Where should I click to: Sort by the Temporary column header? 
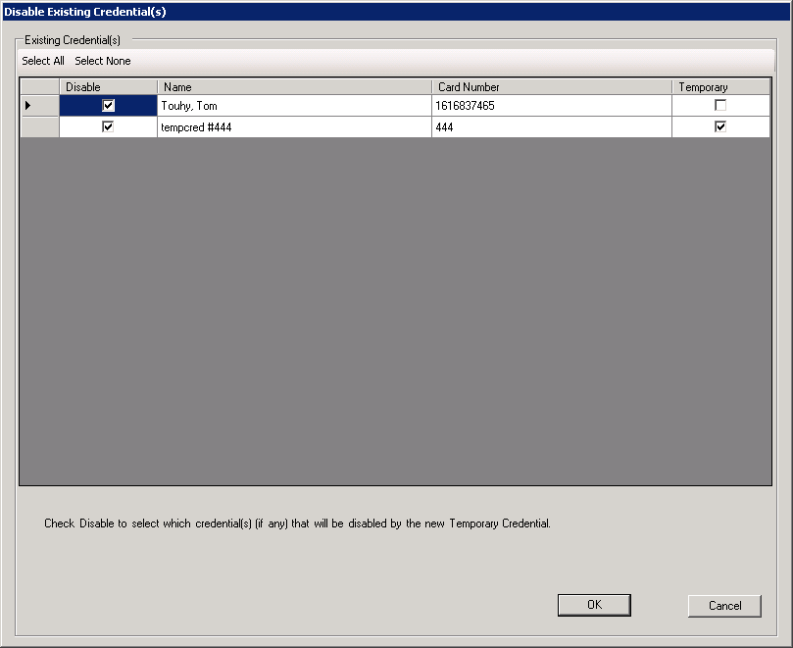[721, 87]
